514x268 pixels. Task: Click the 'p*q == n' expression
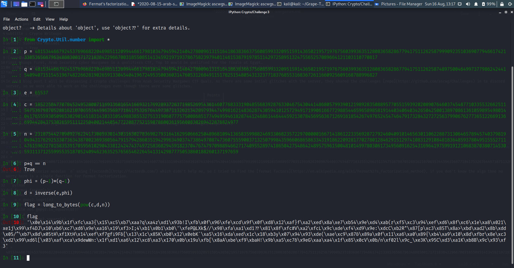click(35, 163)
